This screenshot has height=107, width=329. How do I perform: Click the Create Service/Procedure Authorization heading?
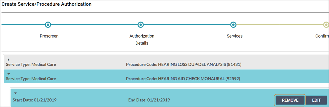coord(47,4)
